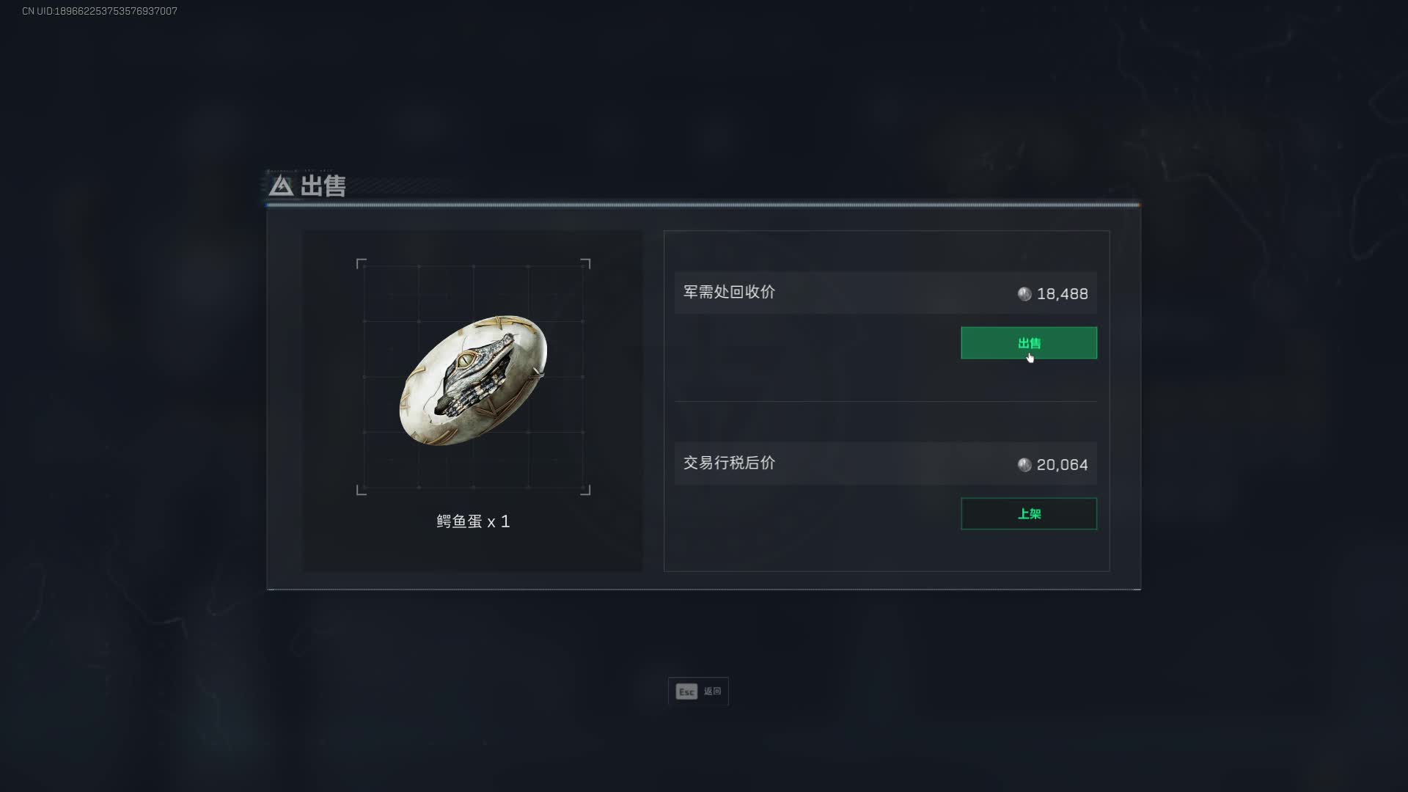
Task: Click the 上架 list-on-market button
Action: 1029,514
